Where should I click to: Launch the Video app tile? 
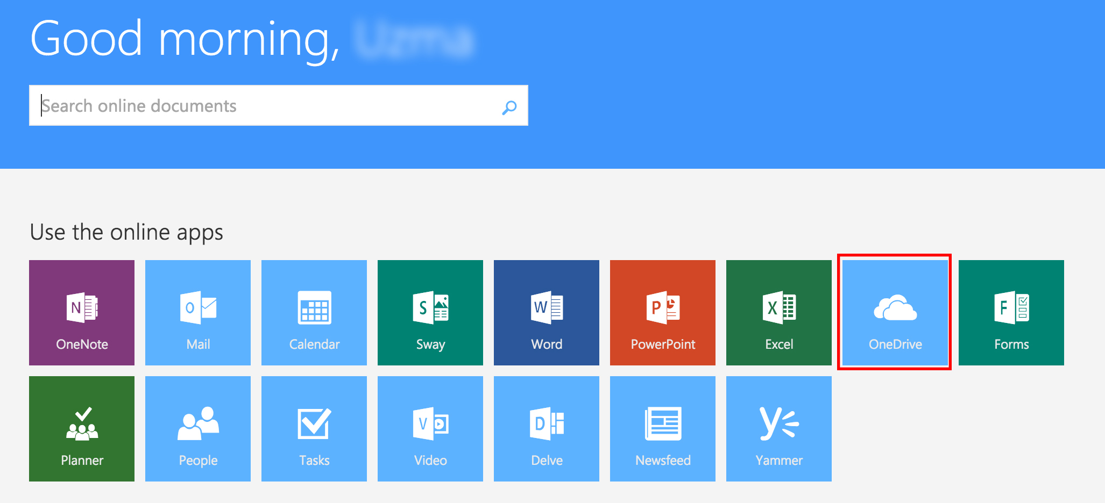(430, 429)
